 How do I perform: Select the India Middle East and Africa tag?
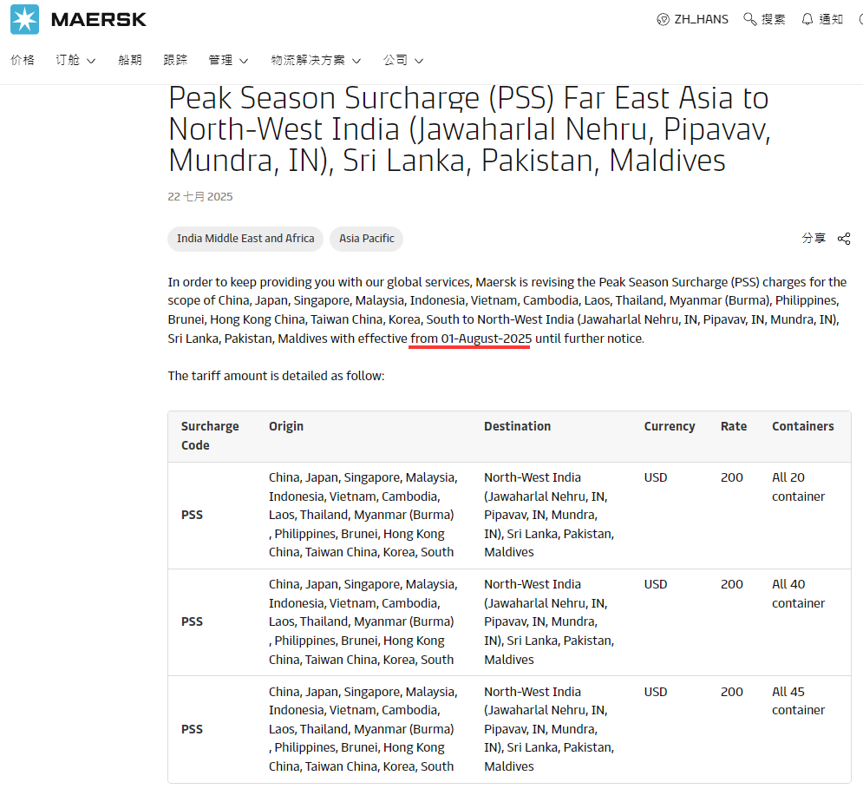point(245,239)
